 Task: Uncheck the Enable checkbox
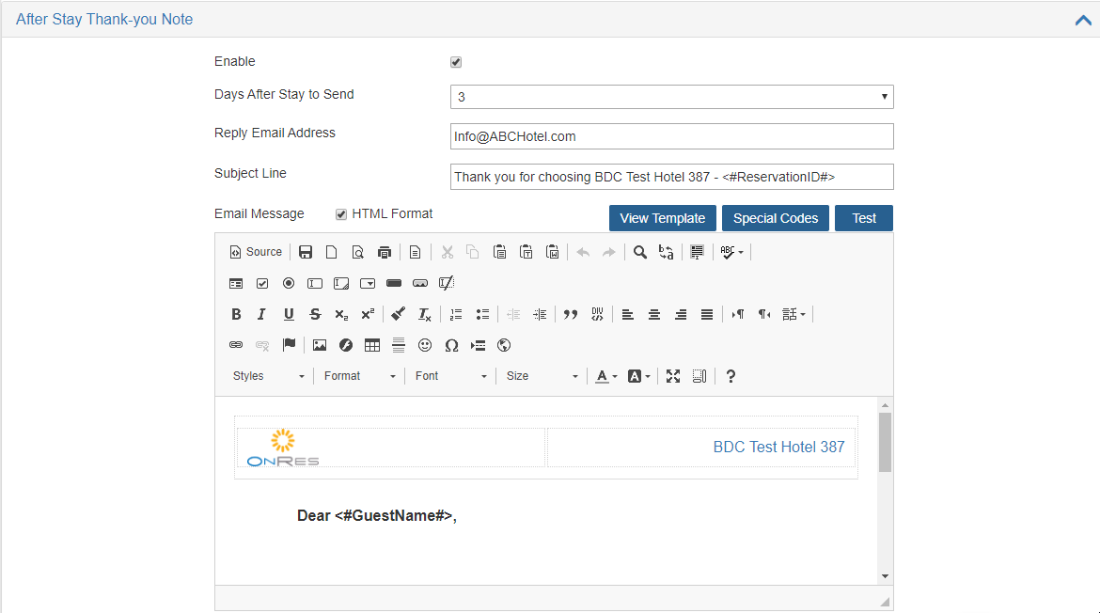click(x=456, y=62)
